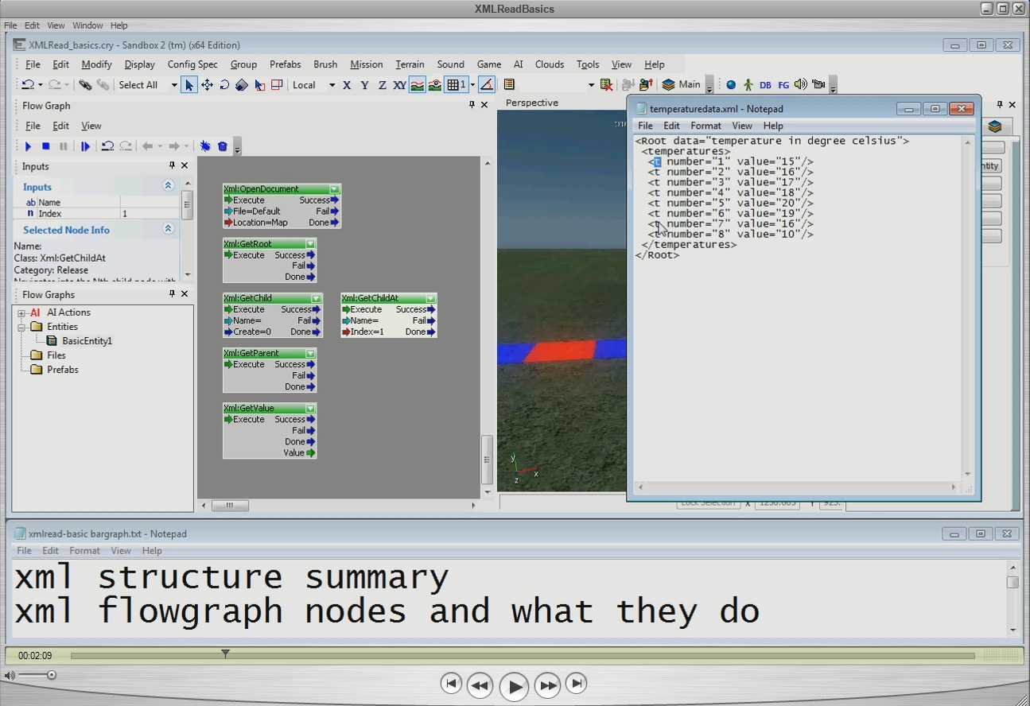Collapse the Inputs section chevron
1030x706 pixels.
point(168,186)
